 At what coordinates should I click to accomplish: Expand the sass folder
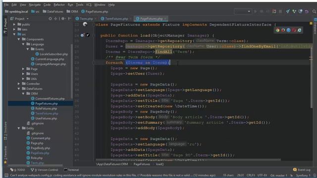(14, 30)
